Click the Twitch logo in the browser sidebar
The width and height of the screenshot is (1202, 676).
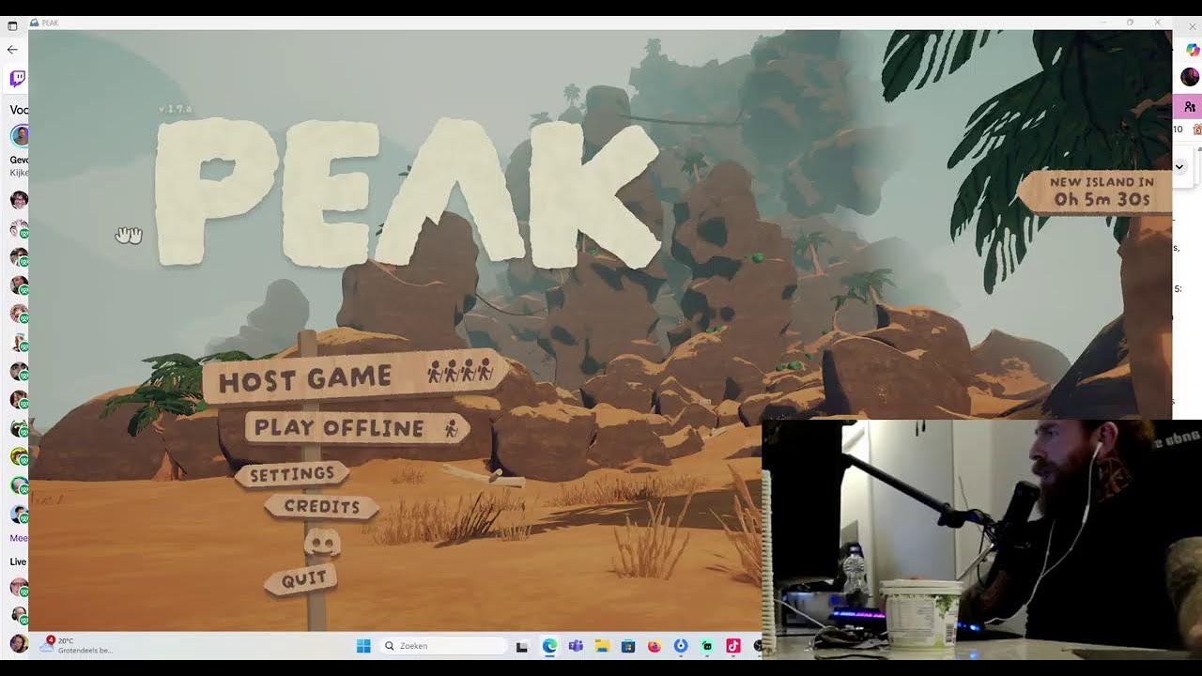tap(18, 79)
